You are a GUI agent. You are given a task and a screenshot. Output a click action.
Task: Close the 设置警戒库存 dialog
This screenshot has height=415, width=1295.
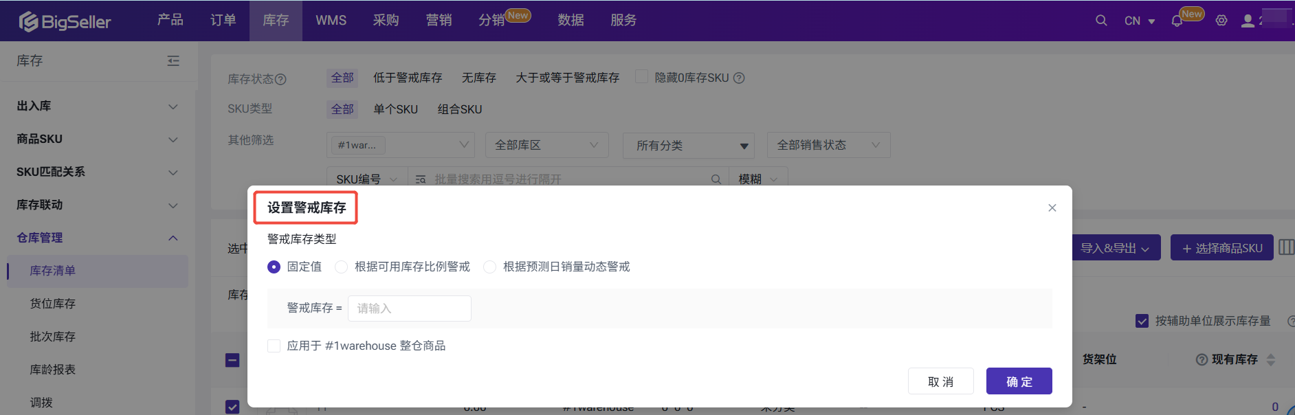click(x=1052, y=208)
